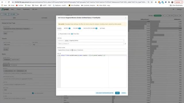Toggle the checked checkbox beside Include Time
The image size is (184, 103).
[33, 93]
